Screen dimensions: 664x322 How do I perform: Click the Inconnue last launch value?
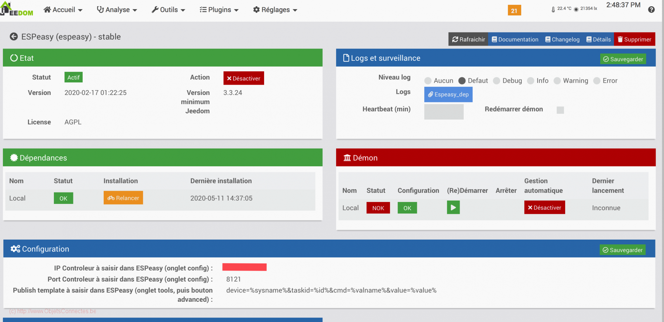tap(606, 208)
